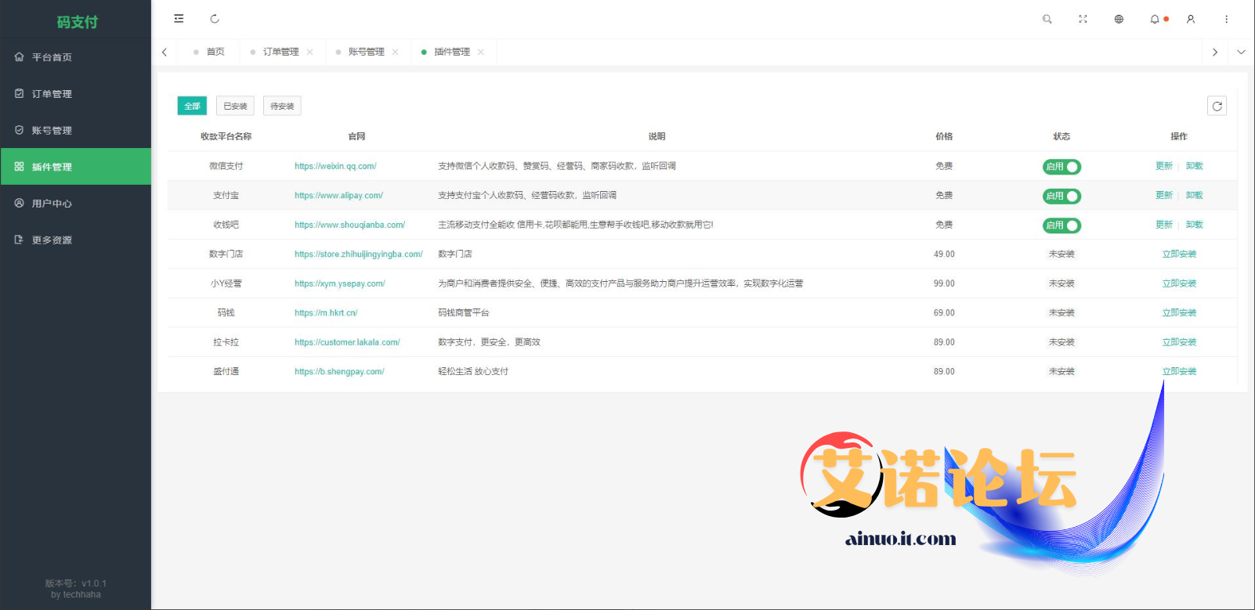The width and height of the screenshot is (1255, 610).
Task: Click 立即安装 for 数字门店
Action: click(x=1179, y=254)
